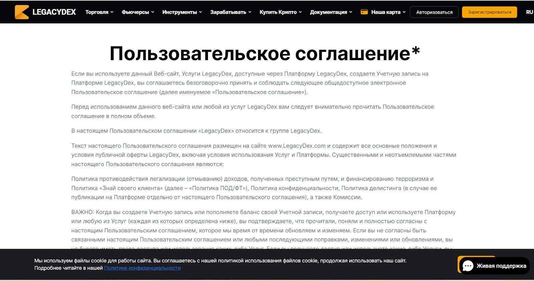This screenshot has width=534, height=281.
Task: Click the paragraph starting Перед использованием
Action: pyautogui.click(x=253, y=111)
